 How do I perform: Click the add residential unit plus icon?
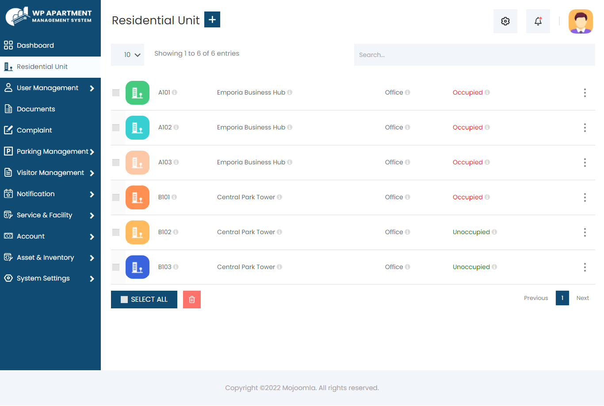(212, 19)
